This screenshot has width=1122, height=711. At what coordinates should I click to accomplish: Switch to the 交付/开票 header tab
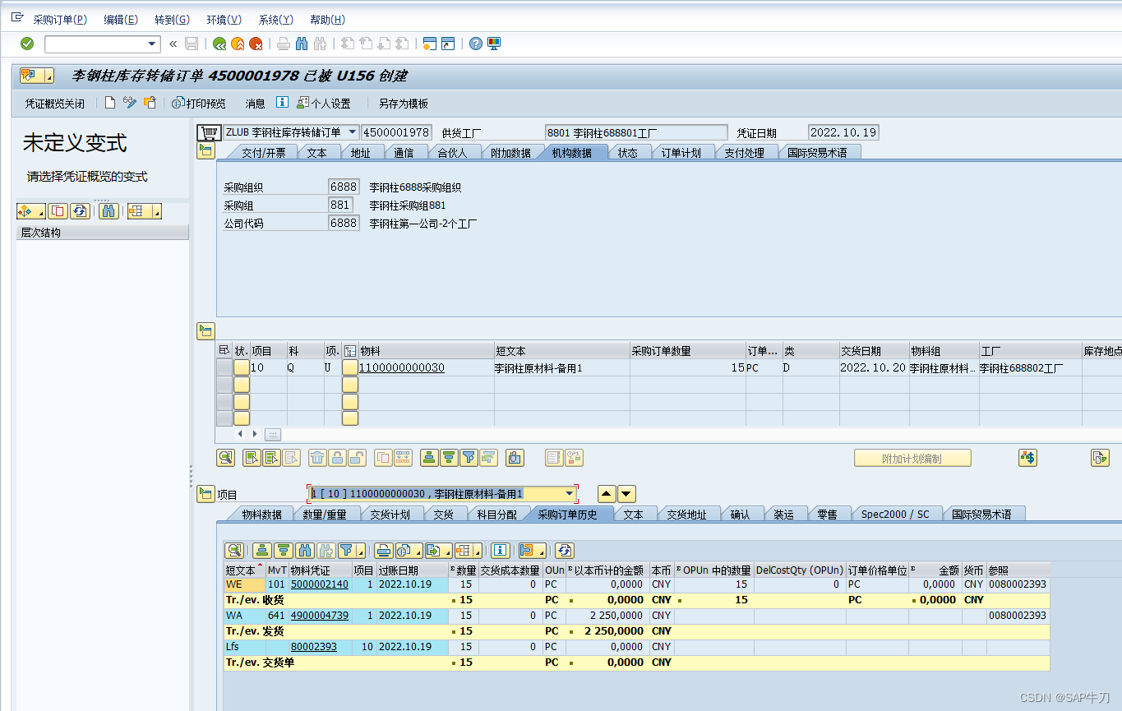(263, 153)
